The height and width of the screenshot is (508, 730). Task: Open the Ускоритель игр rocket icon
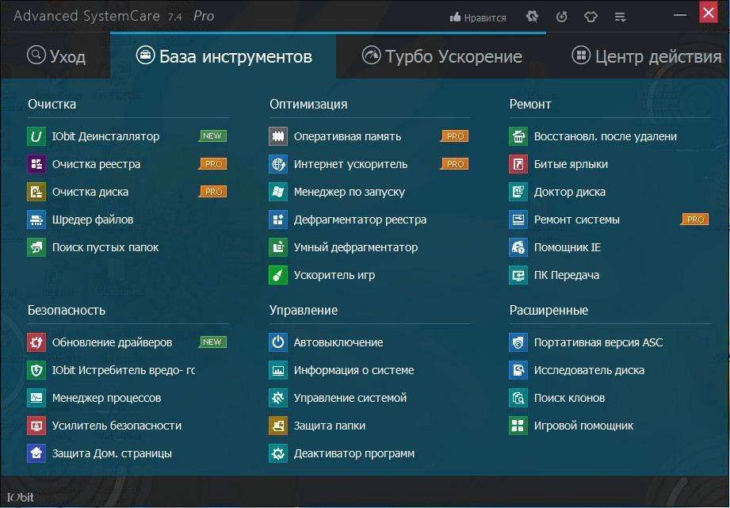(278, 275)
